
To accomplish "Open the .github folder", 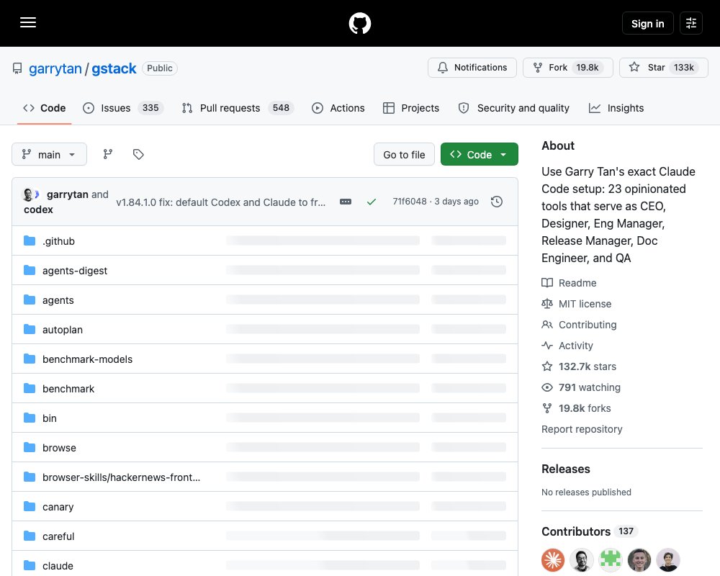I will pos(58,241).
